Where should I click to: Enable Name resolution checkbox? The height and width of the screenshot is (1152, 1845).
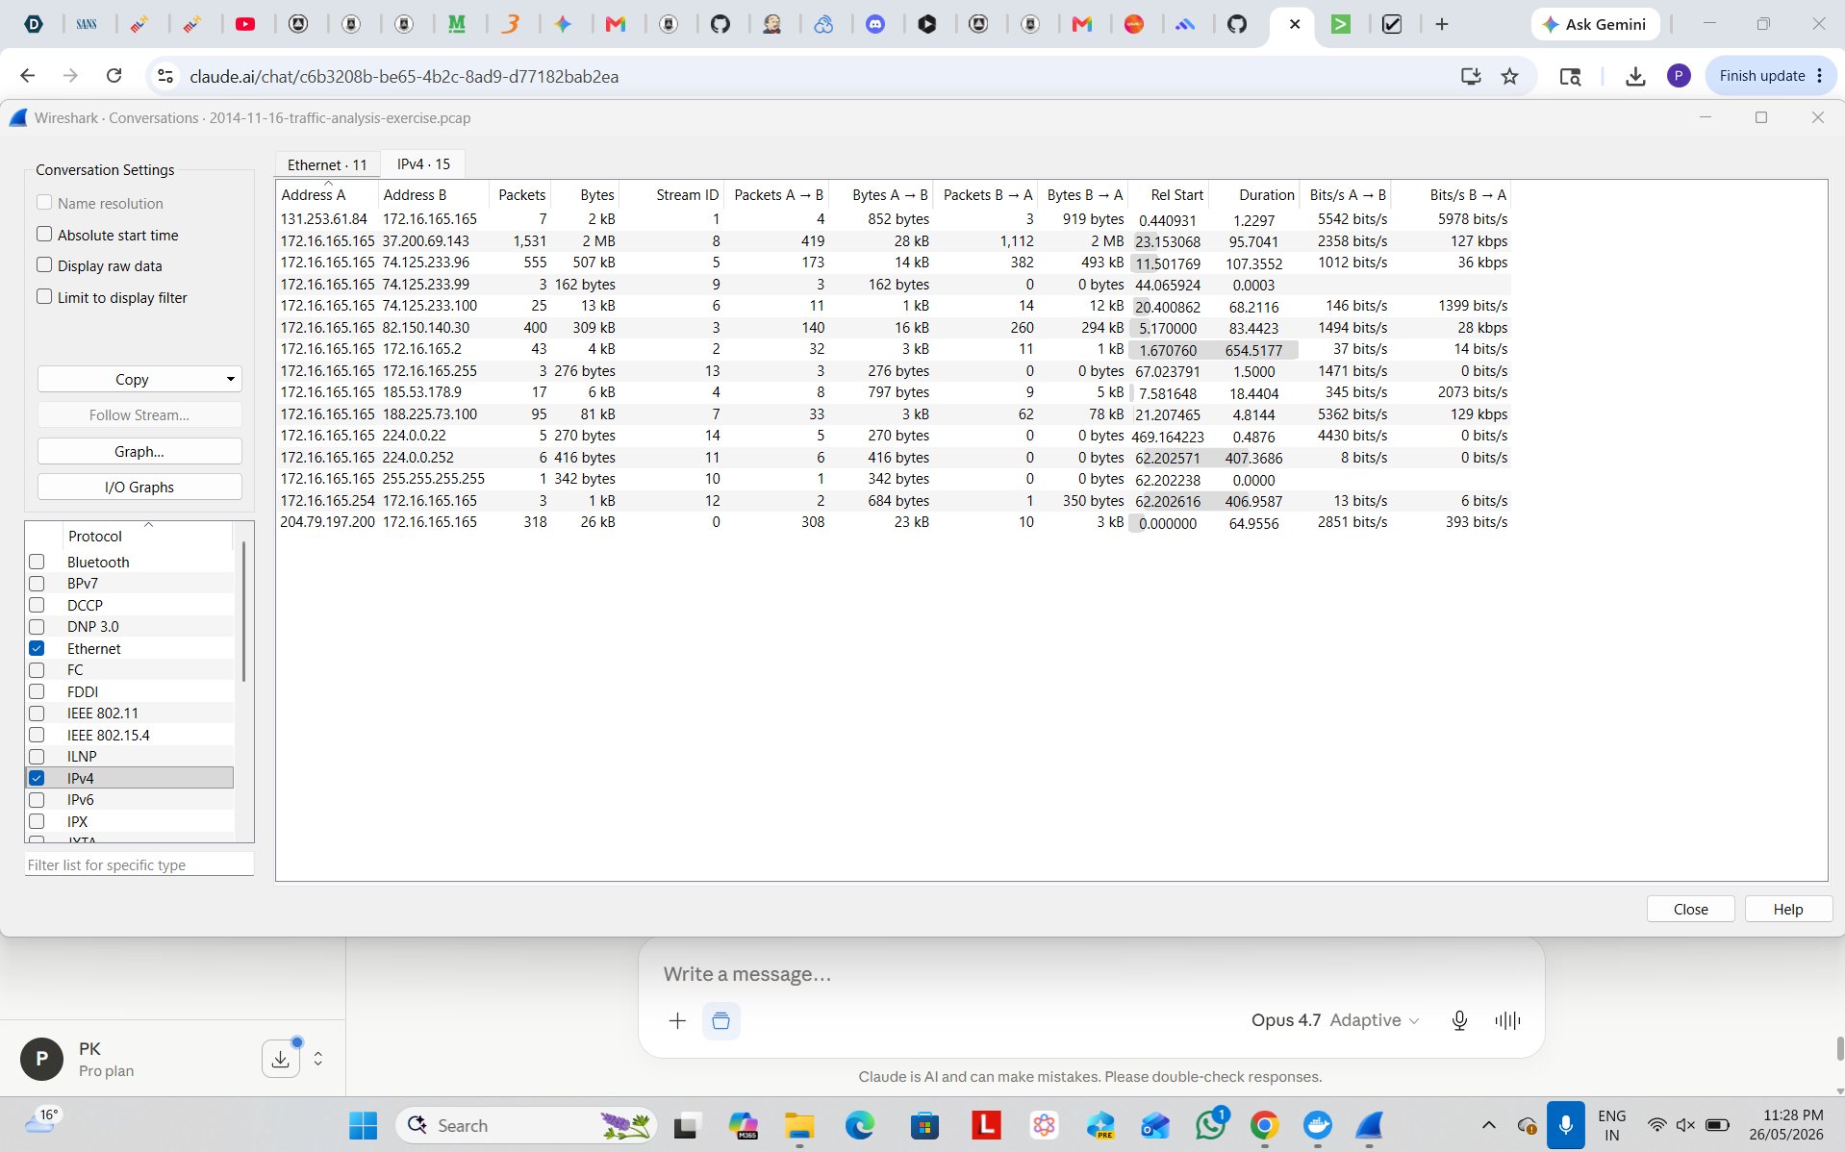[x=44, y=203]
